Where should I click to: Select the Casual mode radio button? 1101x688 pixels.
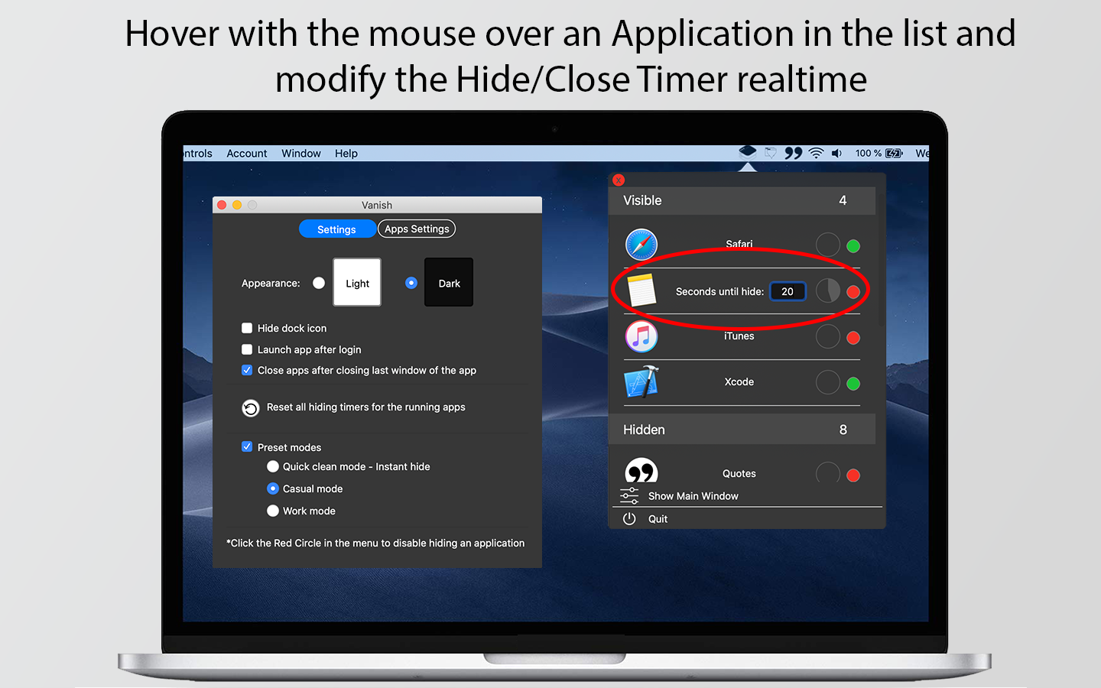click(x=273, y=488)
